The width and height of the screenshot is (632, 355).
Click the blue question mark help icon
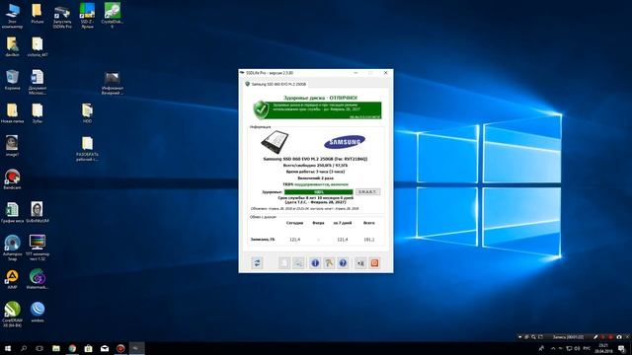(x=343, y=263)
